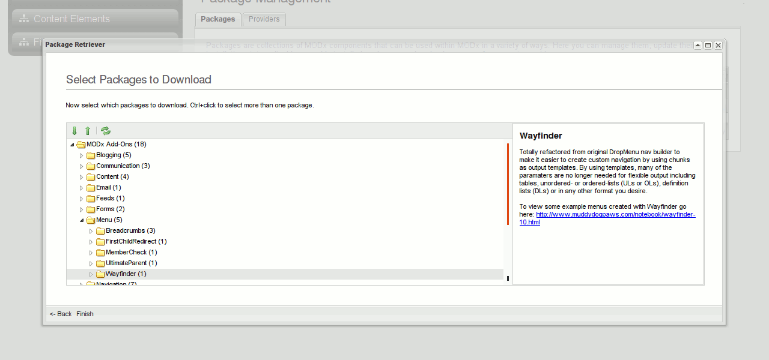The height and width of the screenshot is (360, 769).
Task: Click the Content folder icon
Action: pos(91,177)
